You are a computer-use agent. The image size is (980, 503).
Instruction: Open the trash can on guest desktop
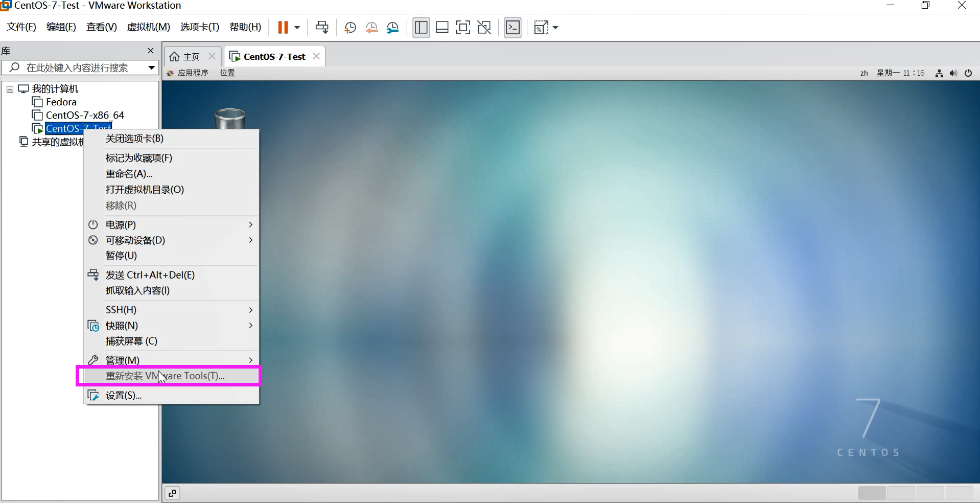tap(230, 119)
